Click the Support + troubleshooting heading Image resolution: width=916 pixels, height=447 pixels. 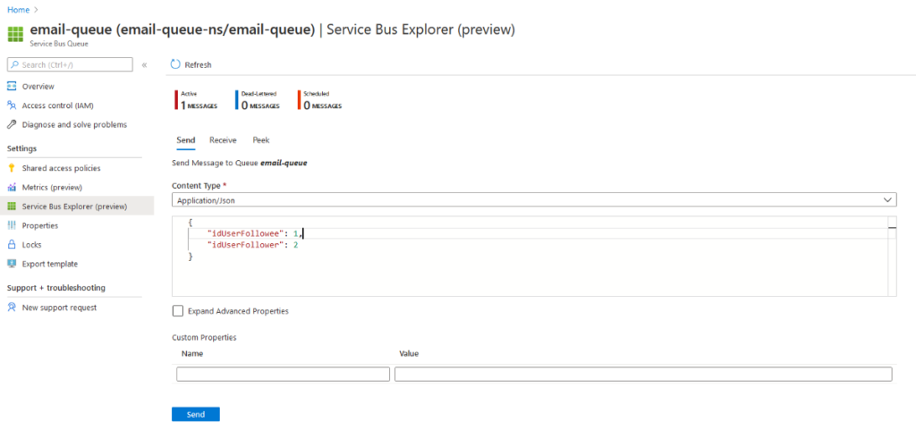click(x=56, y=288)
